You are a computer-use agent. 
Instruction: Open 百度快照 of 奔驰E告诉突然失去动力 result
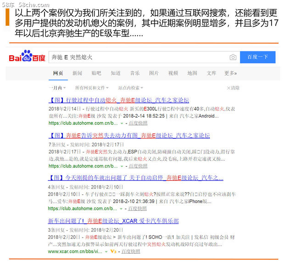tap(138, 166)
